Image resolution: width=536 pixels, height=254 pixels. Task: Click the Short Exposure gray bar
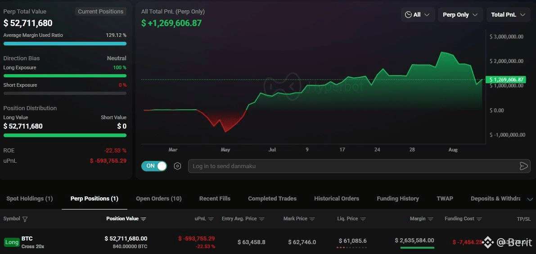(x=65, y=93)
